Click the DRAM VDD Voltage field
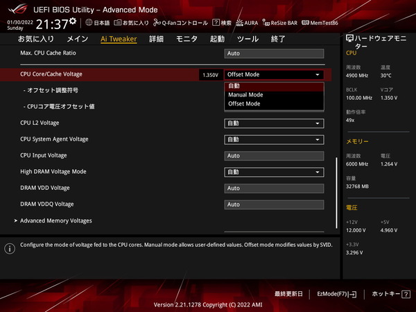The height and width of the screenshot is (312, 416). coord(275,188)
